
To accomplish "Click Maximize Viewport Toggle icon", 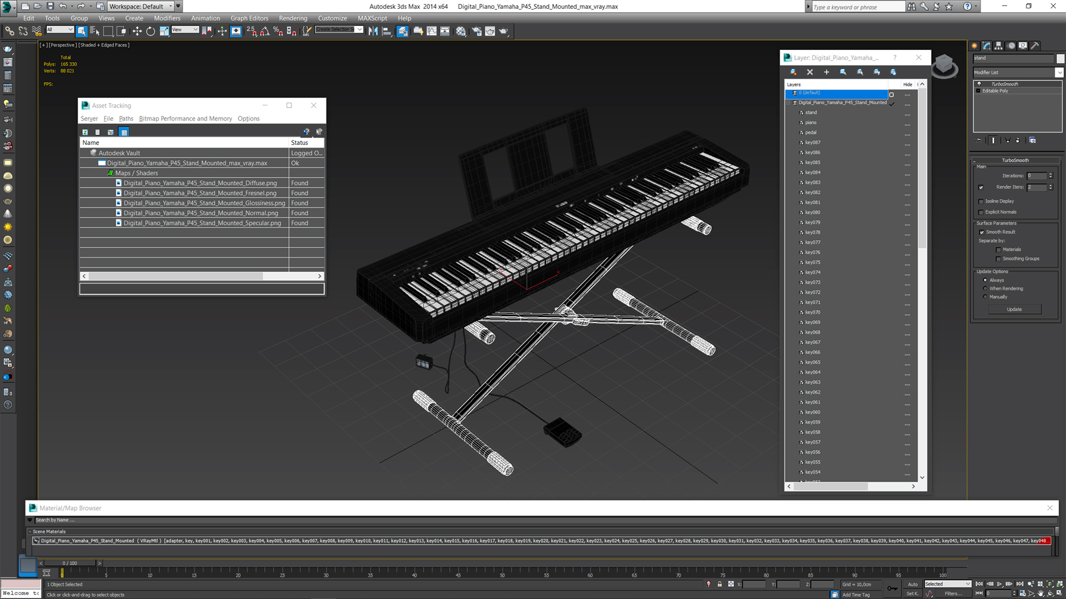I will tap(1060, 593).
